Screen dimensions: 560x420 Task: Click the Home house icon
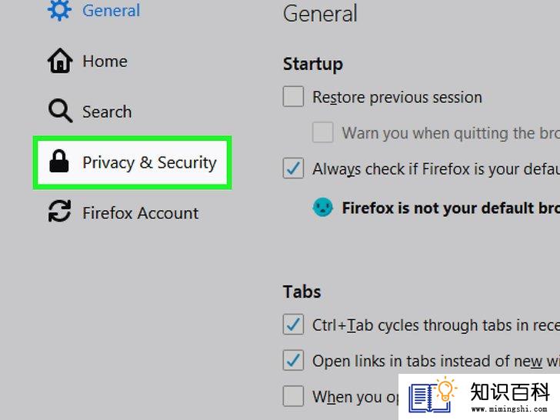60,61
